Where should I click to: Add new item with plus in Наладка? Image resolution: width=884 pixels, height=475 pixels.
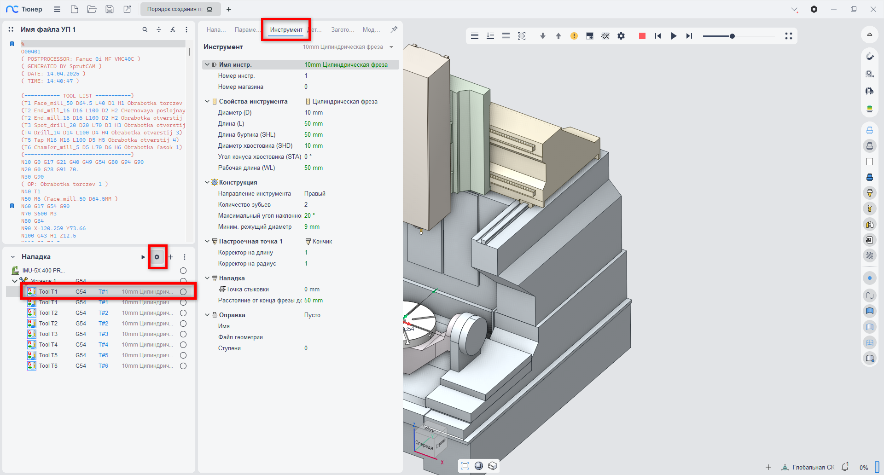171,257
